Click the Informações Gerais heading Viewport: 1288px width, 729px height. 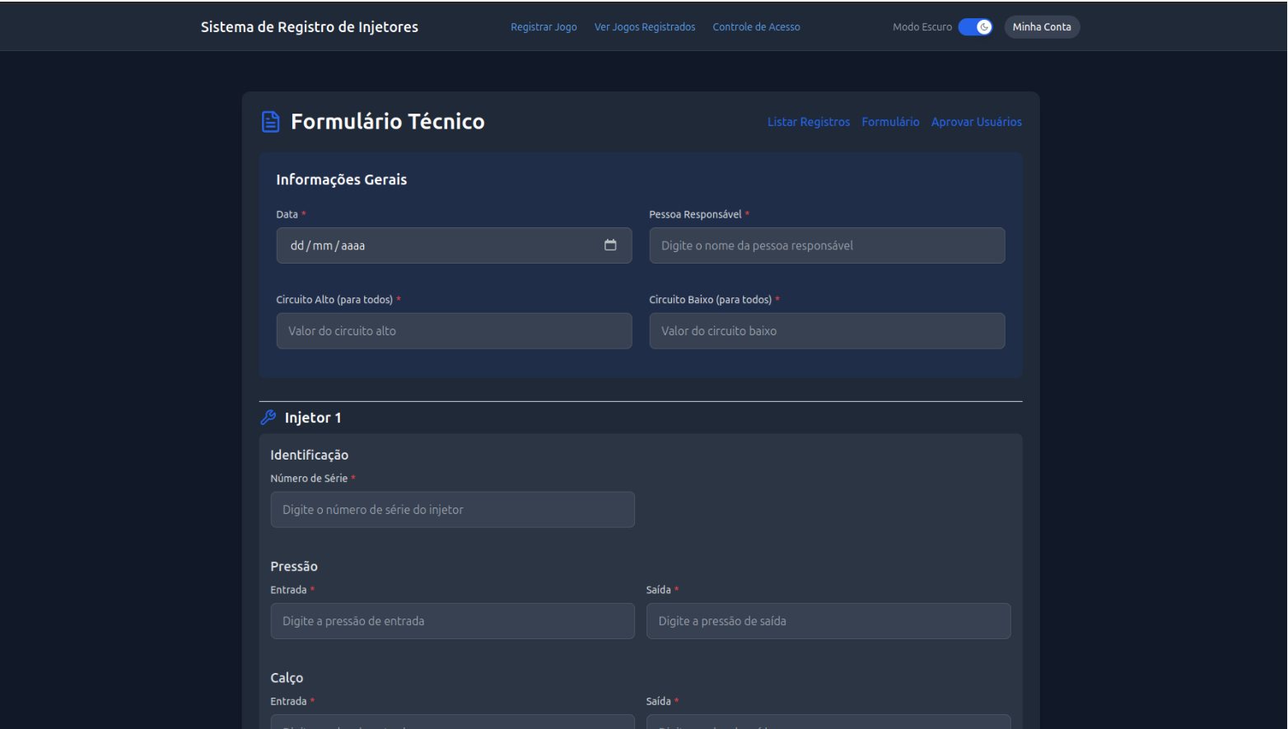tap(342, 180)
